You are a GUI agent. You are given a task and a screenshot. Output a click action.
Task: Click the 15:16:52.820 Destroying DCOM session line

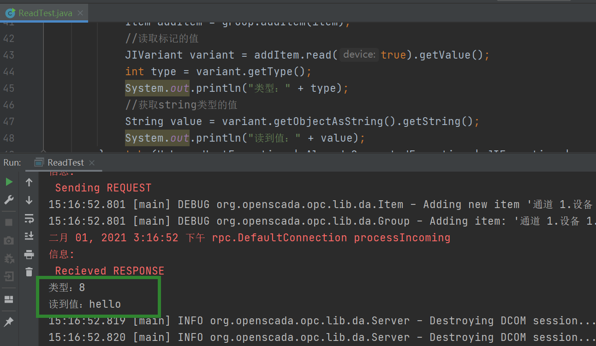pyautogui.click(x=322, y=337)
